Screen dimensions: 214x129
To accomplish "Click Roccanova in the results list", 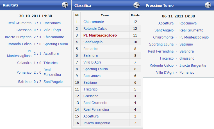I will coord(52,23).
